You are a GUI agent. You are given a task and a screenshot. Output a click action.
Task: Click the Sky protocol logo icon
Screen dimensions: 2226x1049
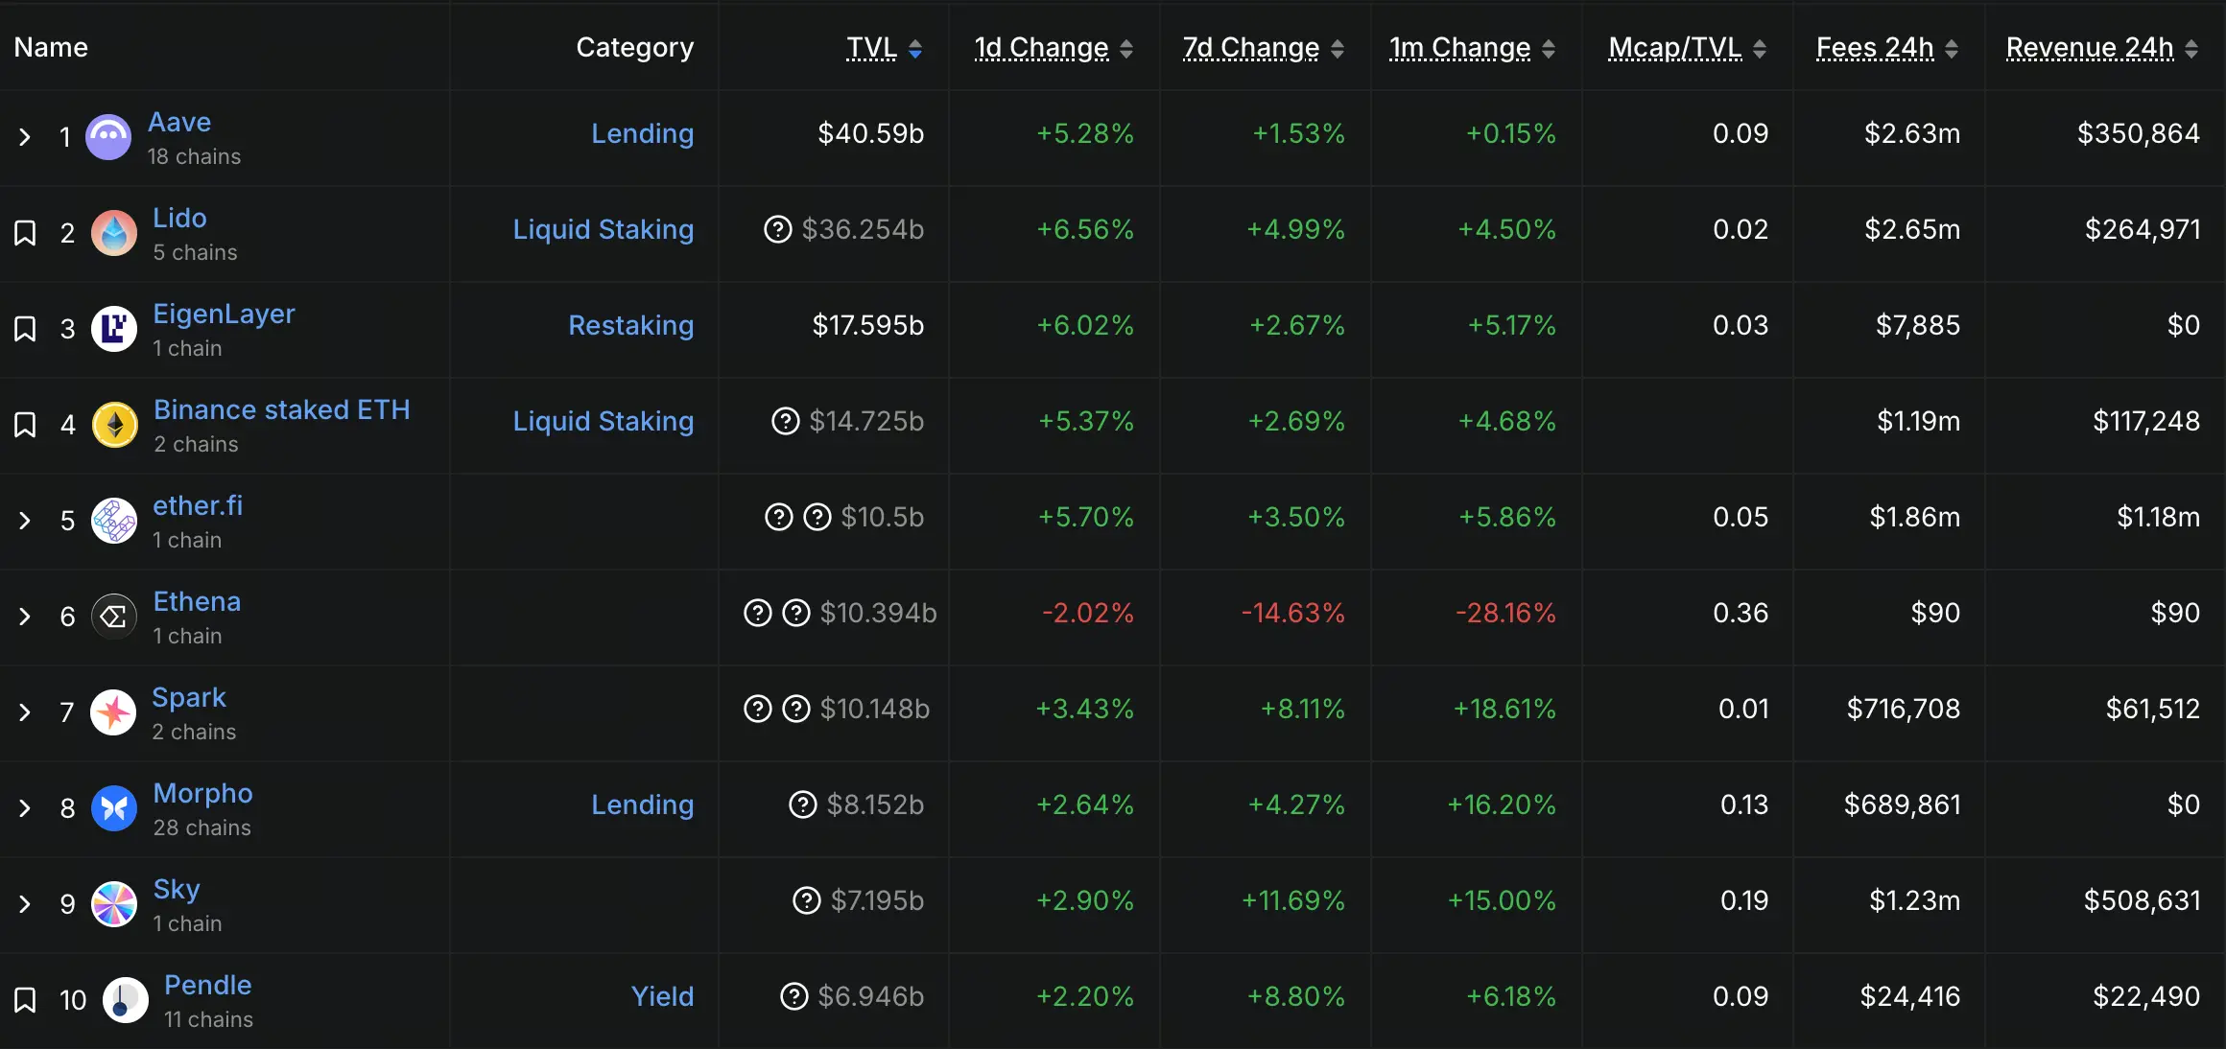[x=114, y=904]
